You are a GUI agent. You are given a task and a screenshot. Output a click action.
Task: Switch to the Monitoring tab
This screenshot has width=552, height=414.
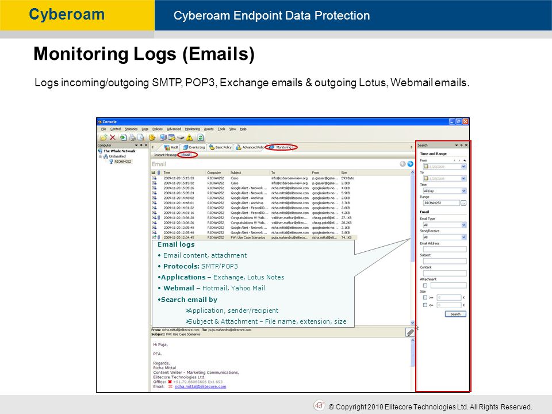click(x=281, y=147)
